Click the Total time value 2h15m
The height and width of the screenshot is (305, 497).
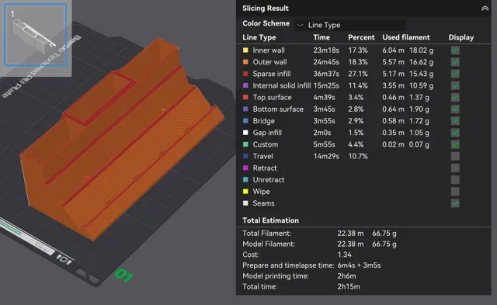(349, 286)
